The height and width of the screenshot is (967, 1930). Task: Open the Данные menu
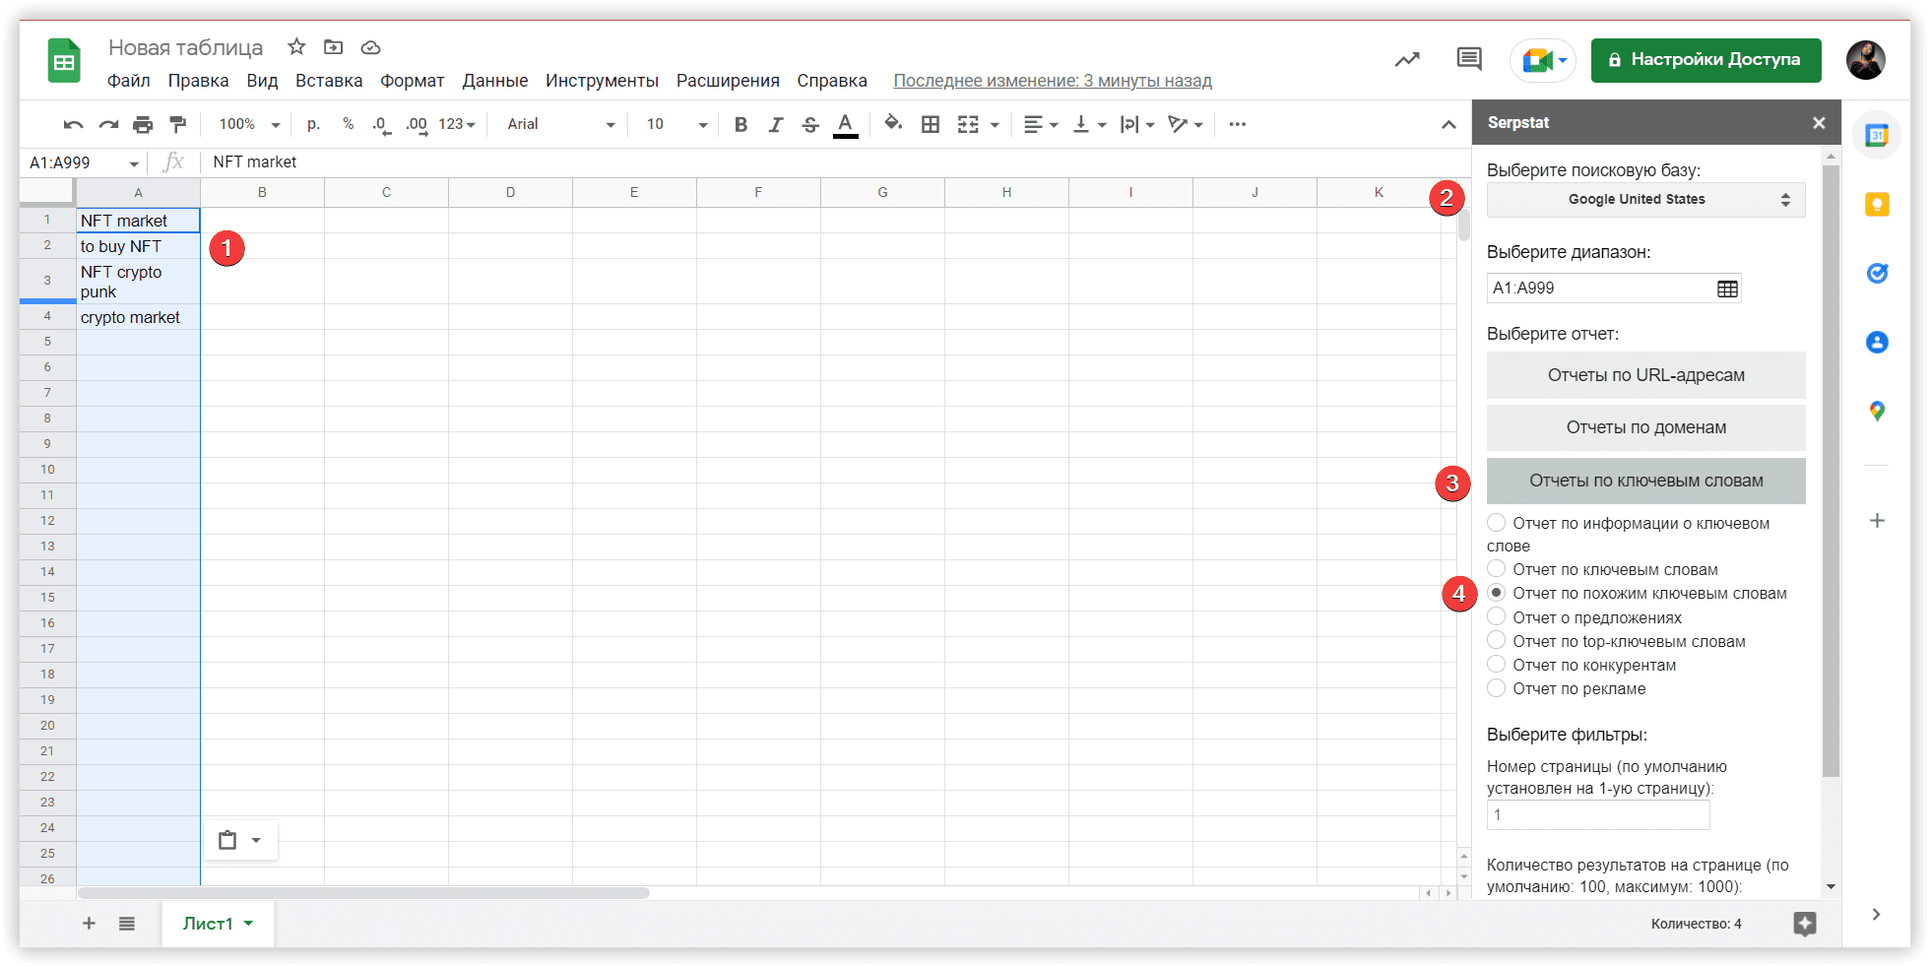click(x=495, y=81)
